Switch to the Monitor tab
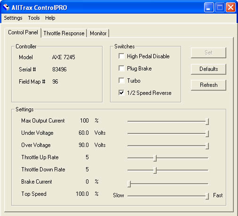 [98, 33]
